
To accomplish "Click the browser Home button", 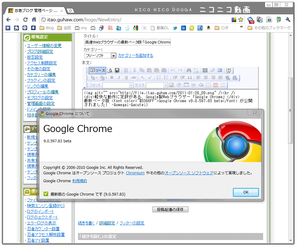I will pyautogui.click(x=34, y=20).
